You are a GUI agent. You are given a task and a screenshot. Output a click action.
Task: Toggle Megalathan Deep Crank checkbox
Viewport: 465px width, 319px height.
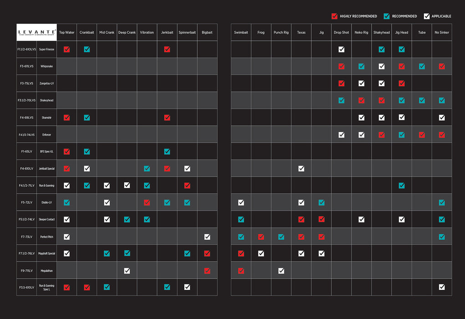pyautogui.click(x=127, y=271)
